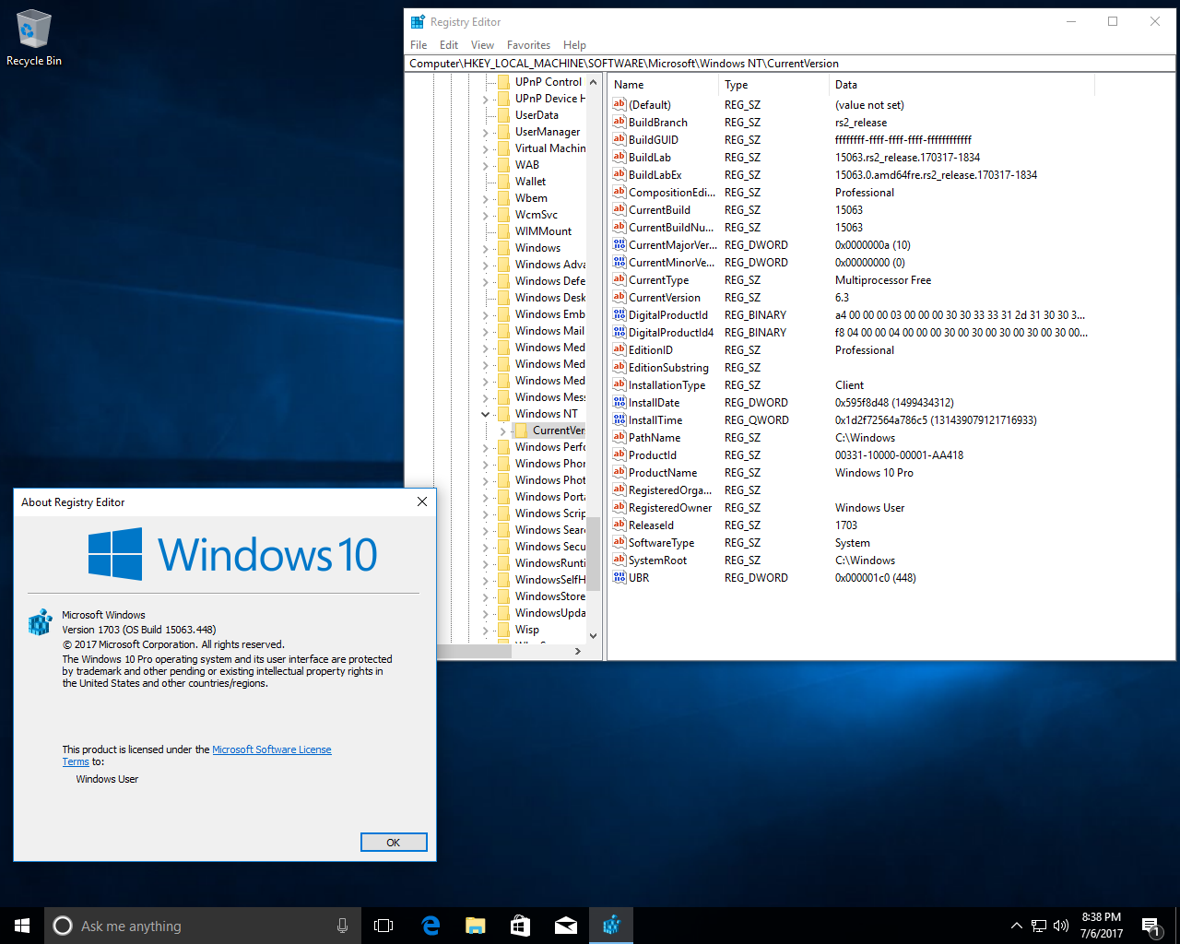
Task: Select the UserData tree item
Action: coord(537,115)
